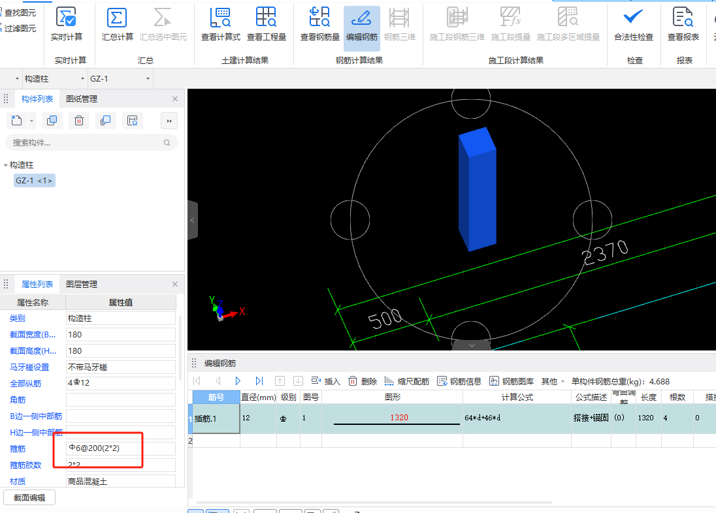Open 钢筋图库 in rebar editor

[x=512, y=381]
